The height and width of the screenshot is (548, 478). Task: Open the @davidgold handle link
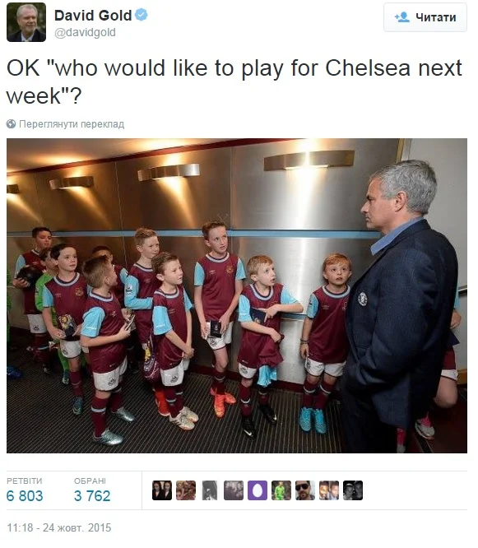pos(85,33)
